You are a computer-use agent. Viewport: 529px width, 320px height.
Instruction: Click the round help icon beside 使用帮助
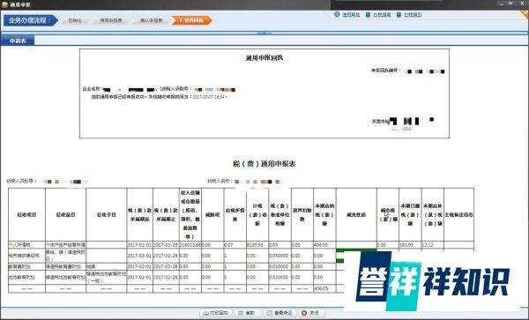337,14
